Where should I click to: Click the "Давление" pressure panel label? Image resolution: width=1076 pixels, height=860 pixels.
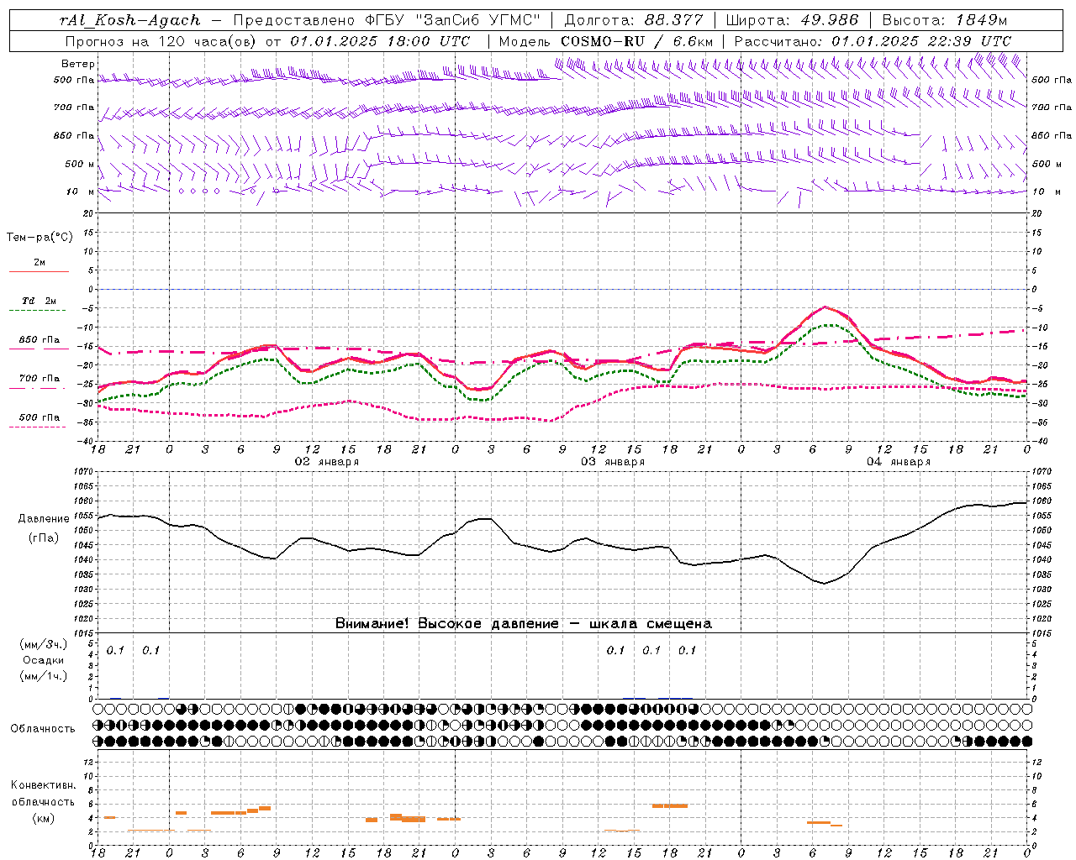click(44, 519)
